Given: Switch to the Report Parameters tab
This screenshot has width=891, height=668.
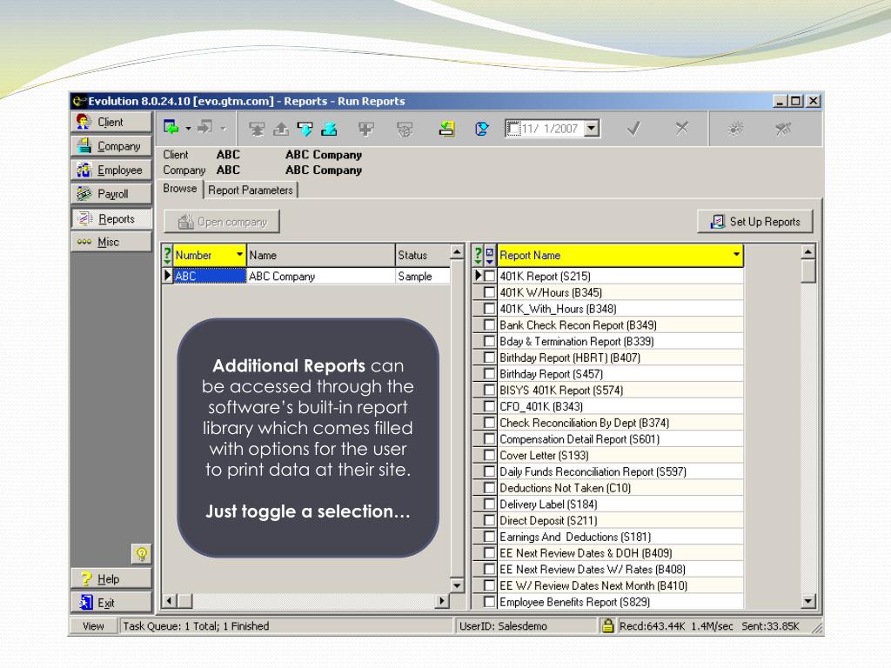Looking at the screenshot, I should [251, 190].
